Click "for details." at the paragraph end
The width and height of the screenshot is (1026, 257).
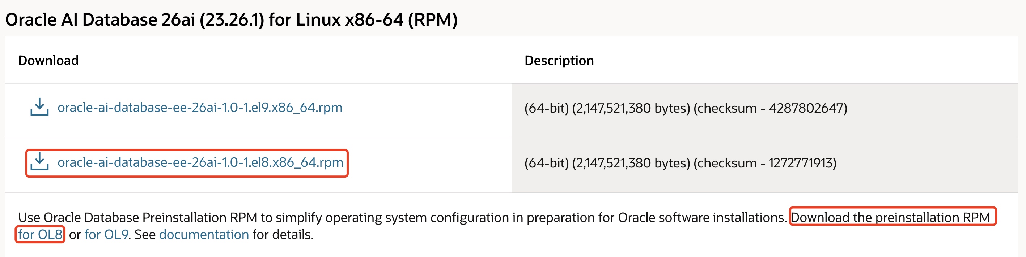coord(283,234)
